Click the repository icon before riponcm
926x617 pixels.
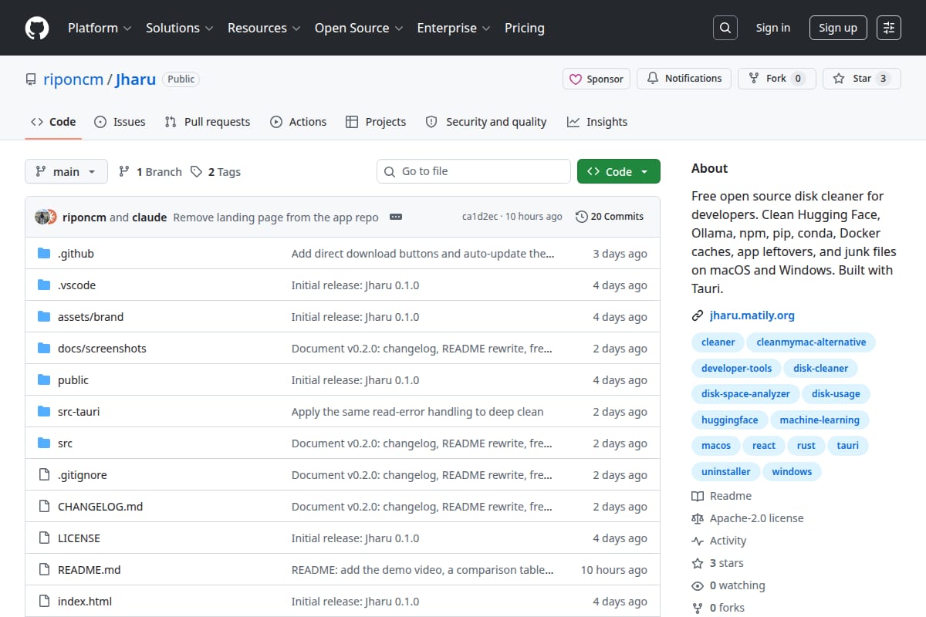coord(31,79)
